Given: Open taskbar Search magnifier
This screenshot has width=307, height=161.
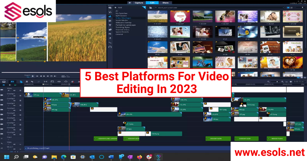Looking at the screenshot, I should pos(16,157).
